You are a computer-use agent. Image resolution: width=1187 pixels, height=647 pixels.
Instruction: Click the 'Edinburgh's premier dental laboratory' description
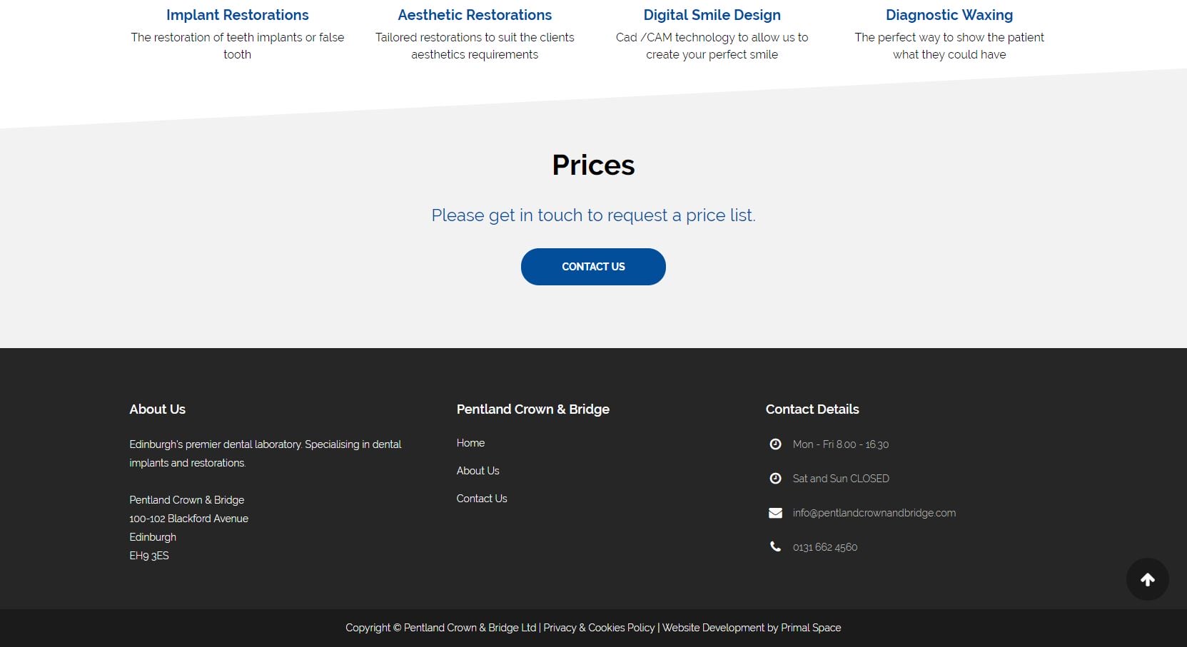point(266,454)
